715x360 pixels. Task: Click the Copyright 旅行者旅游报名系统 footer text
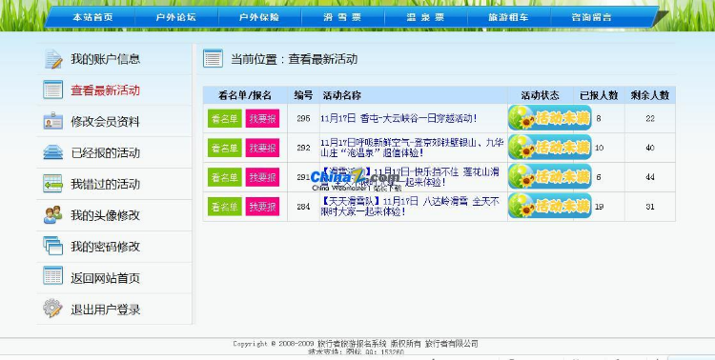point(356,344)
